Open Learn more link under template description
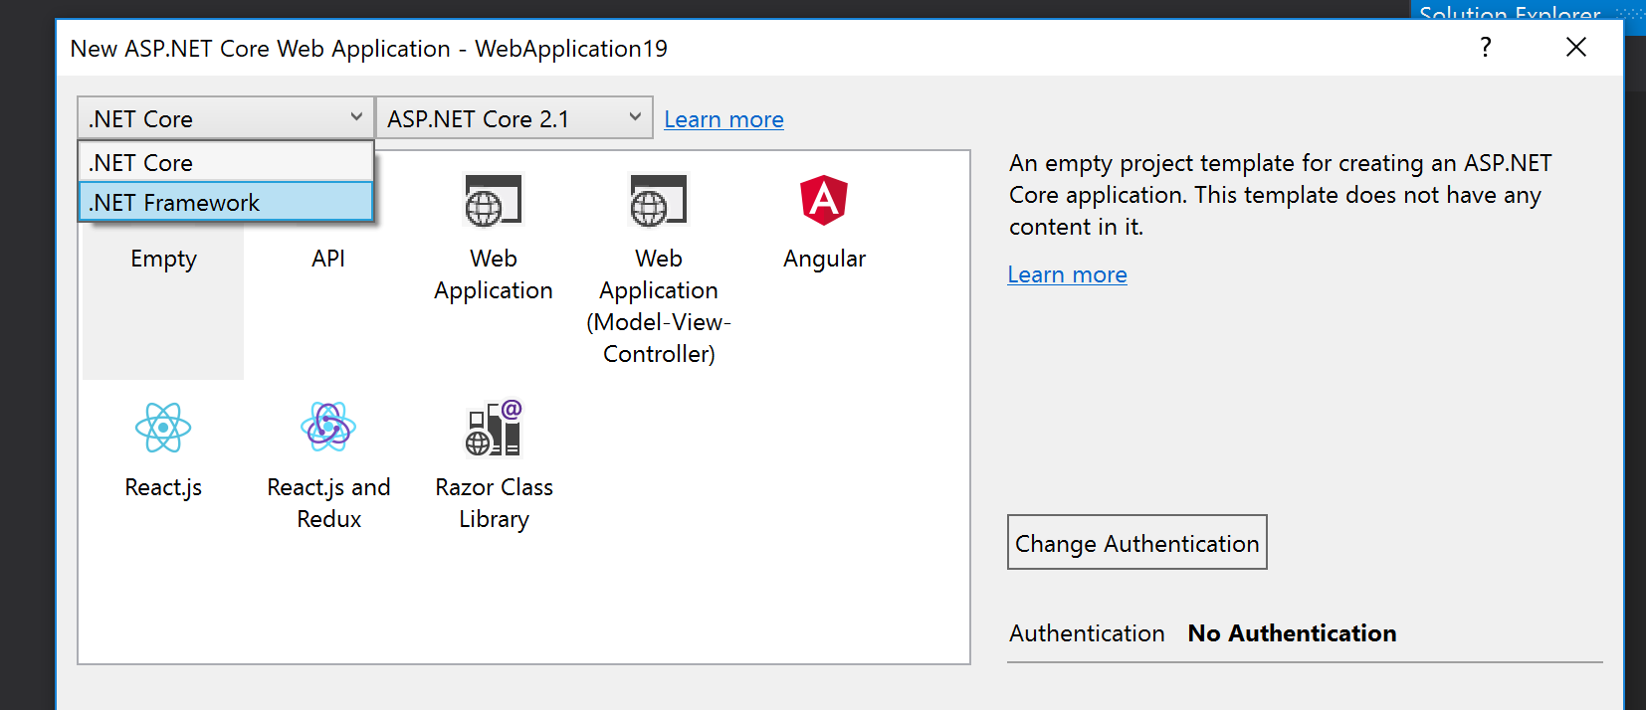The image size is (1646, 710). coord(1067,274)
